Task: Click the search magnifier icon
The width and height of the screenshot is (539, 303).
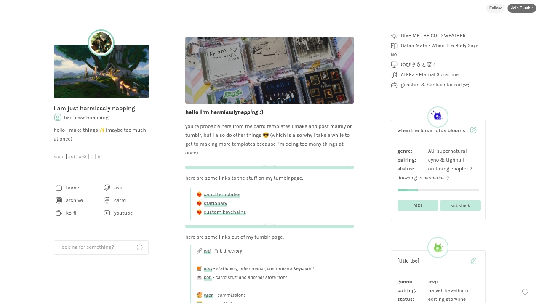Action: [x=140, y=247]
